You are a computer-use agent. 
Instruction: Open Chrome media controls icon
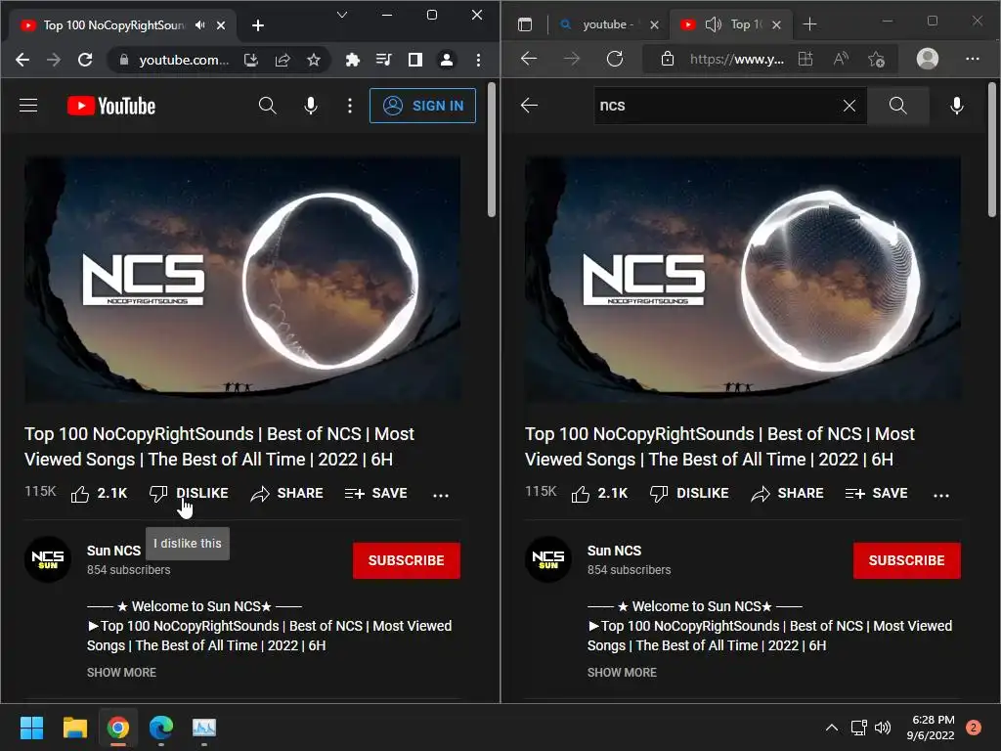pos(383,60)
